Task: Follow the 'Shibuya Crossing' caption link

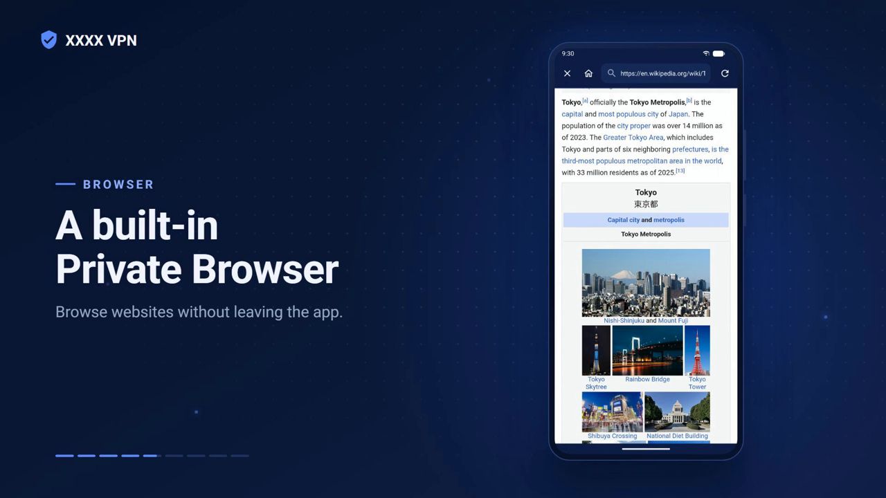Action: pos(613,436)
